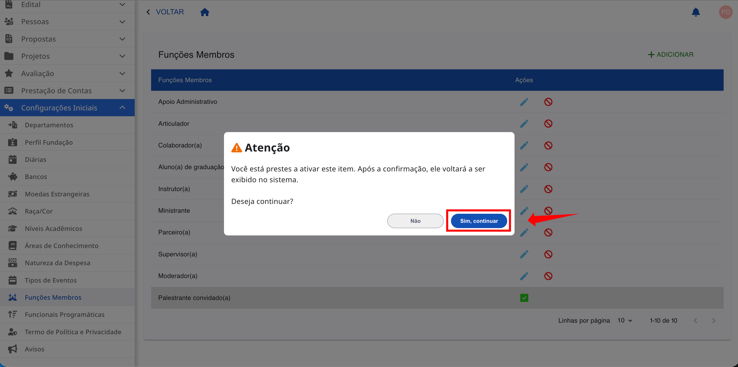The height and width of the screenshot is (367, 738).
Task: Edit the Articulador row pencil
Action: point(524,124)
